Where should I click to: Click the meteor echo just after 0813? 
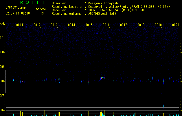(59, 79)
